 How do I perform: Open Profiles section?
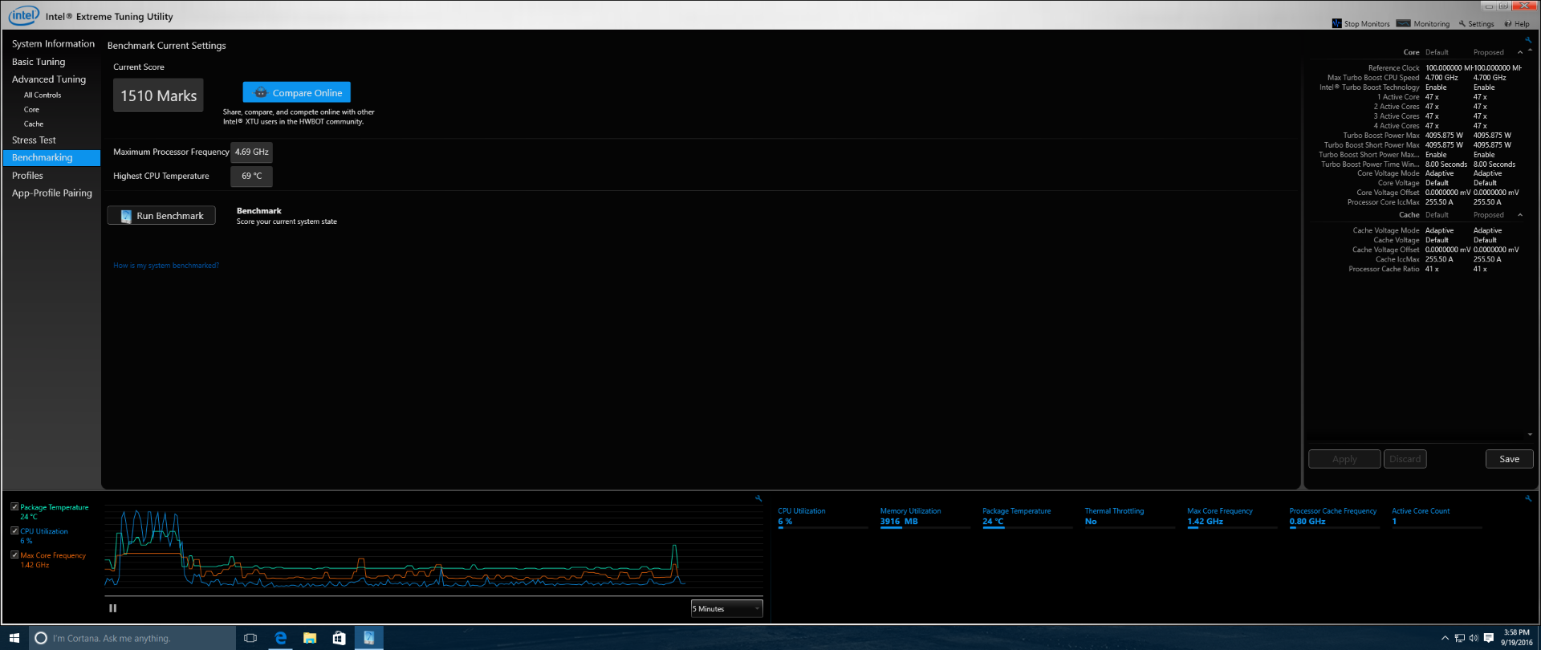pyautogui.click(x=27, y=175)
